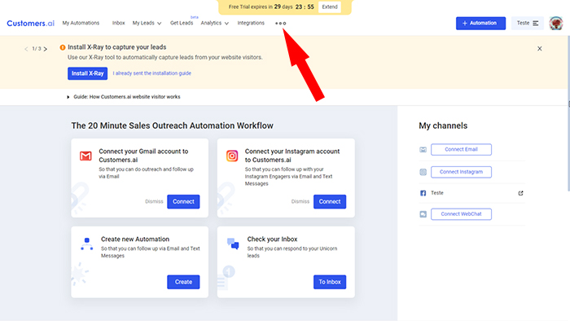The width and height of the screenshot is (570, 321).
Task: Select the Teste Facebook channel text
Action: (x=437, y=193)
